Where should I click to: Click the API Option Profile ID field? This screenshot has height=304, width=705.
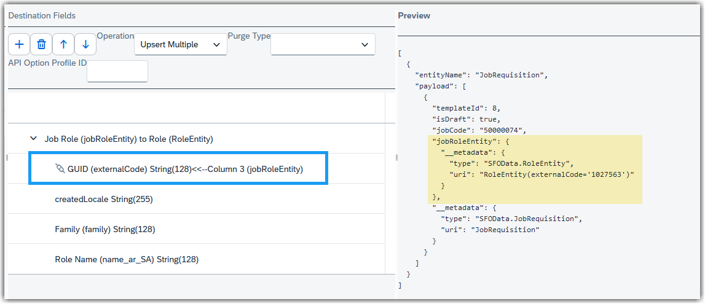click(117, 71)
